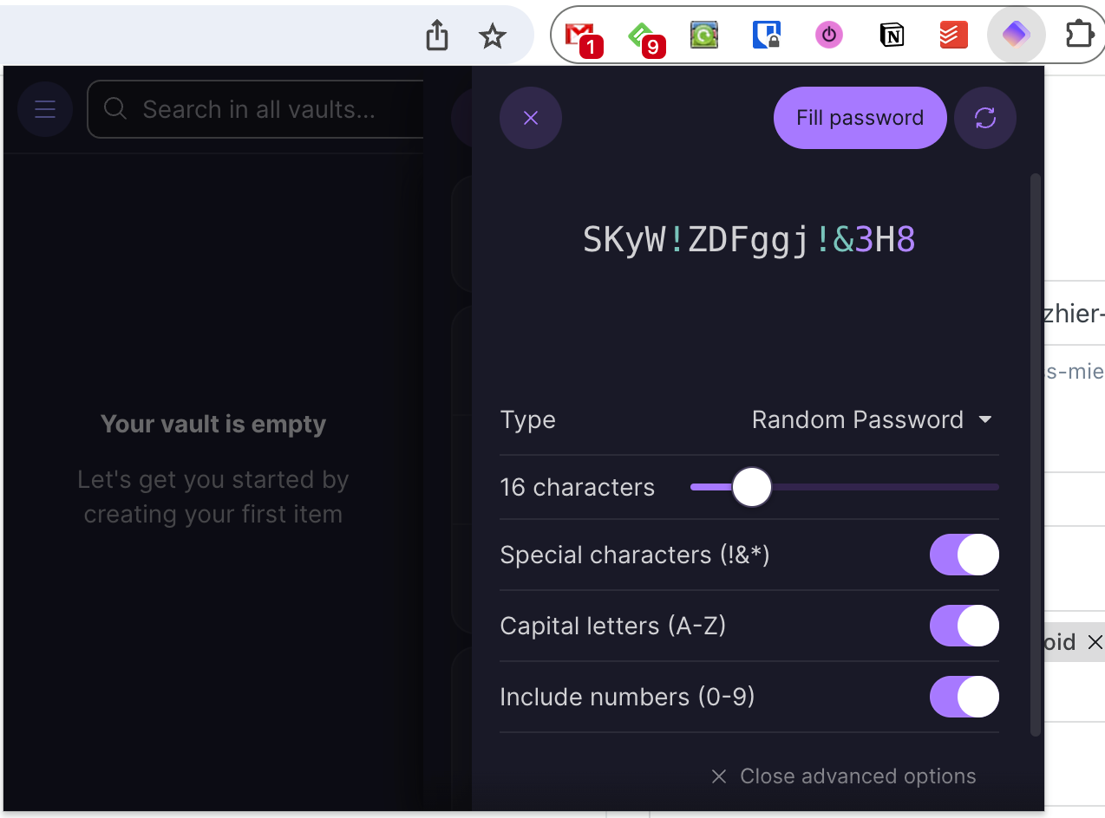Open the browser extensions puzzle icon
This screenshot has width=1105, height=818.
1080,35
